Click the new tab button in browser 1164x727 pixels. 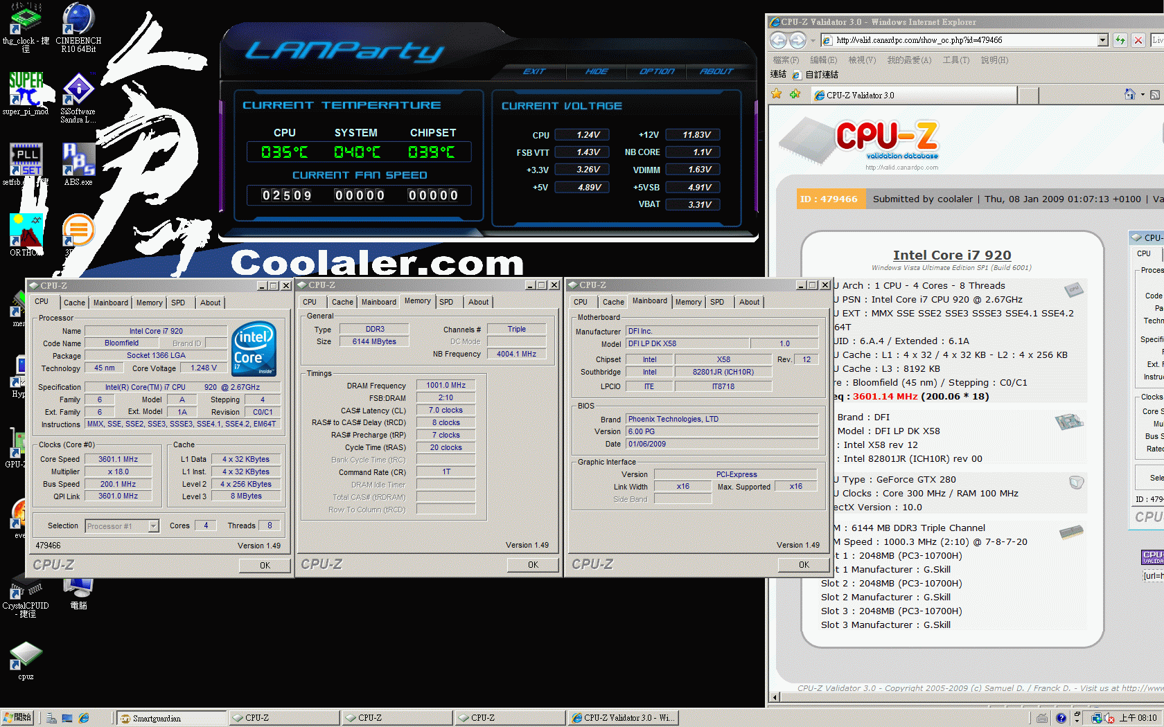coord(1028,96)
